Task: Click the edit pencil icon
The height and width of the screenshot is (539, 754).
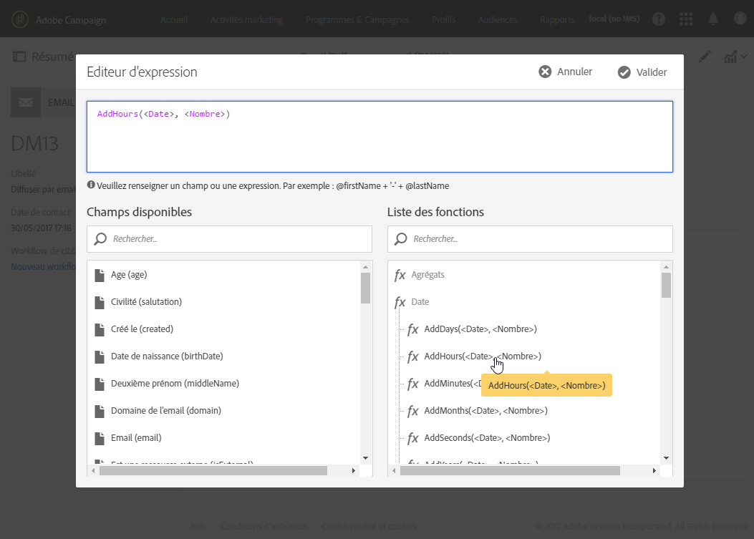Action: click(705, 57)
